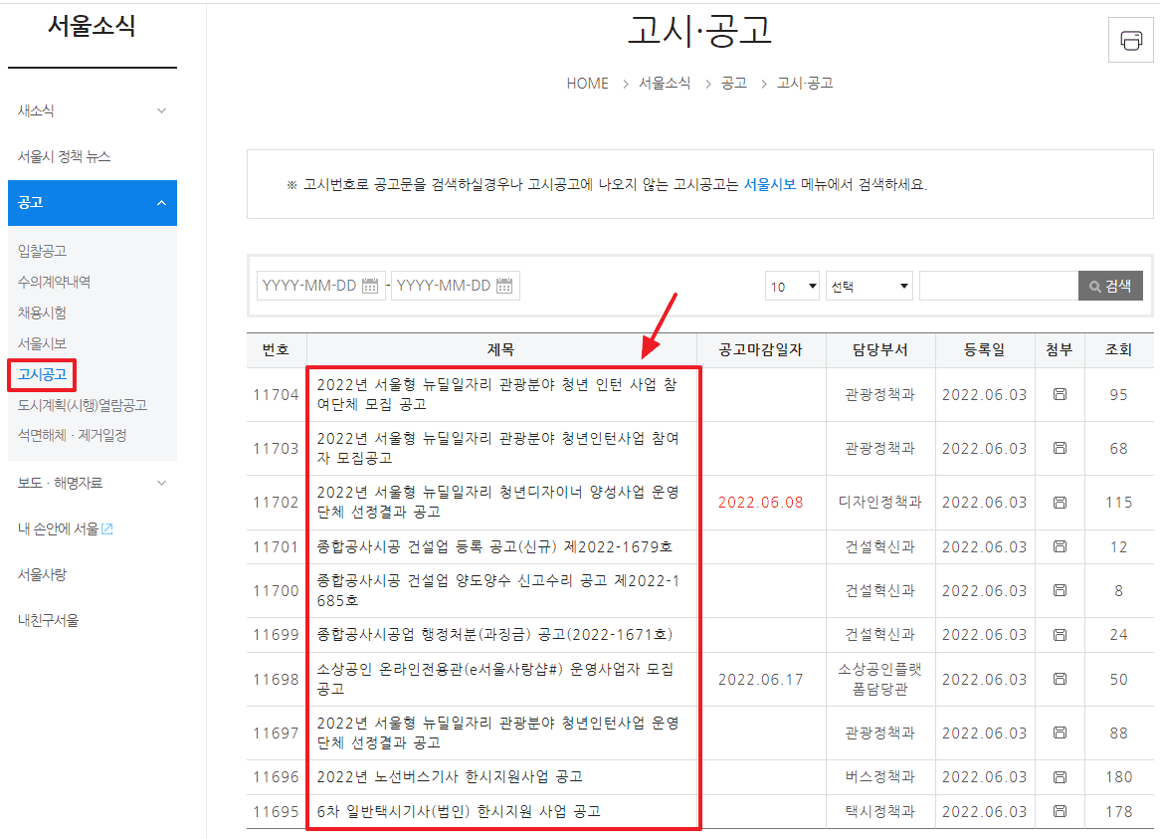Select 입찰공고 submenu item
Screen dimensions: 1160x839
tap(42, 251)
